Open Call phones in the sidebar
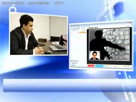Viewport: 136px width, 102px height. point(75,61)
